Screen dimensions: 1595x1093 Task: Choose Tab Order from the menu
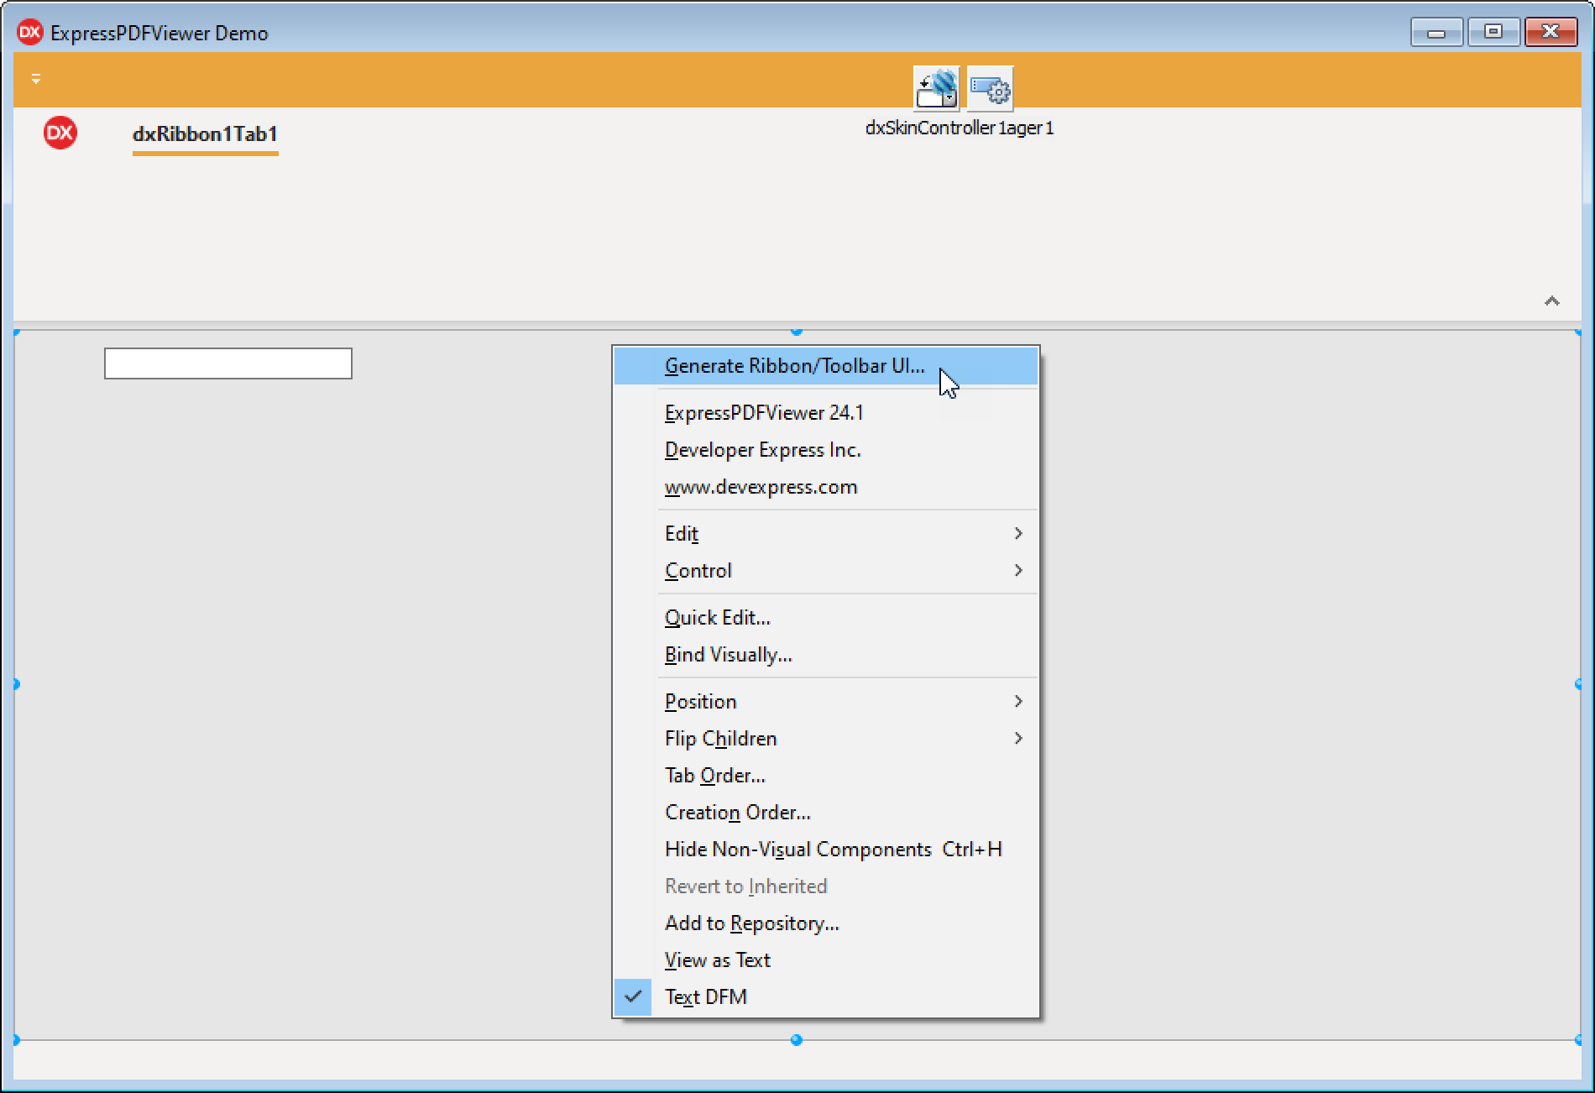[x=714, y=776]
